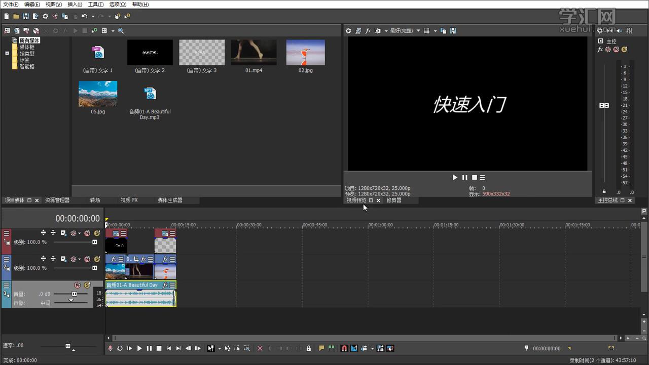The width and height of the screenshot is (649, 365).
Task: Select the 媒体柜 folder in the tree
Action: coord(27,47)
